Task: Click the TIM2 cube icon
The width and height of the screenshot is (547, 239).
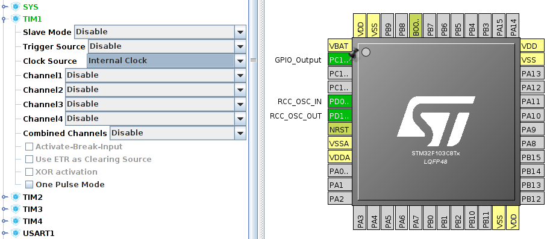Action: [x=15, y=197]
